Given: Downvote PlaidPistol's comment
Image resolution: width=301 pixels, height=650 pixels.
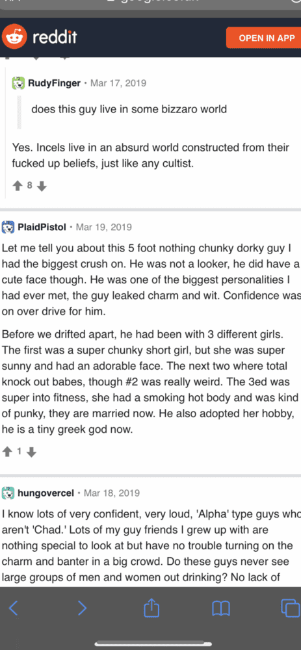Looking at the screenshot, I should click(x=31, y=453).
